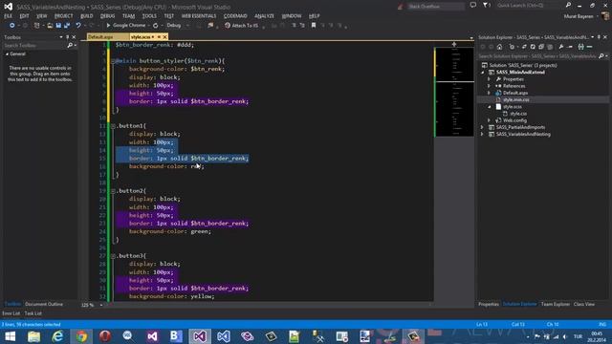
Task: Select Default.aspx in Solution Explorer
Action: 514,93
